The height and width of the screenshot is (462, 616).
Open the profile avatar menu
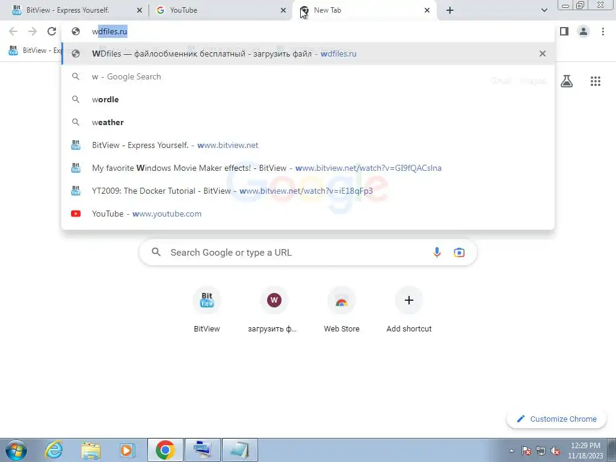coord(584,31)
